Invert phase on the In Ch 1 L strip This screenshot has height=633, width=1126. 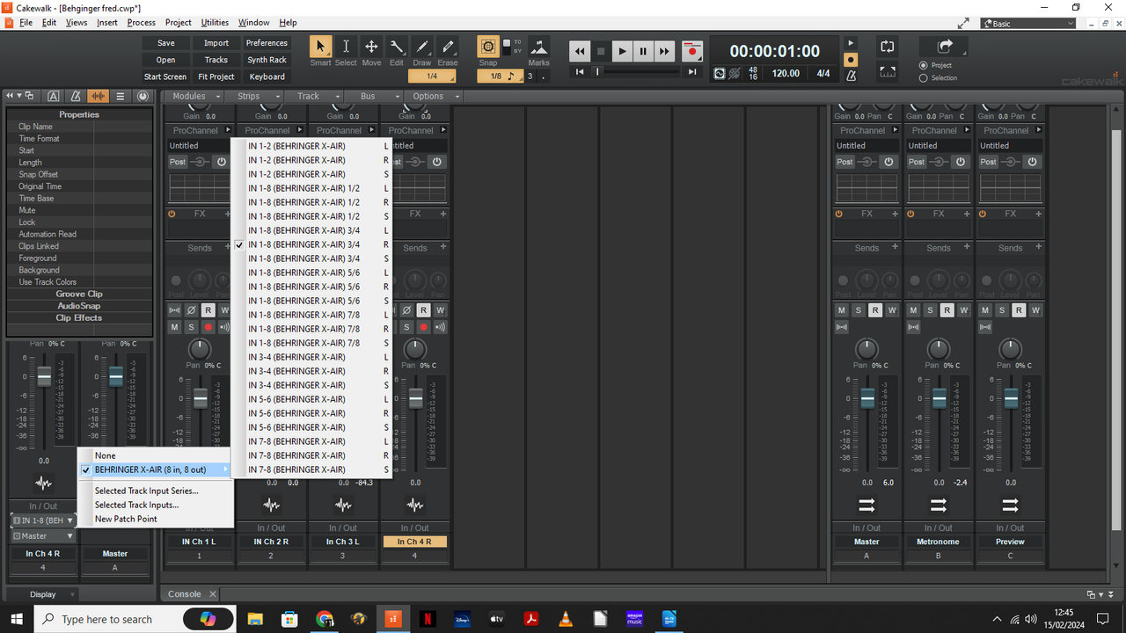coord(191,310)
